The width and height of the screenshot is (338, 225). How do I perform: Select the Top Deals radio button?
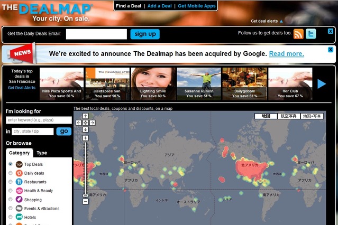point(11,164)
